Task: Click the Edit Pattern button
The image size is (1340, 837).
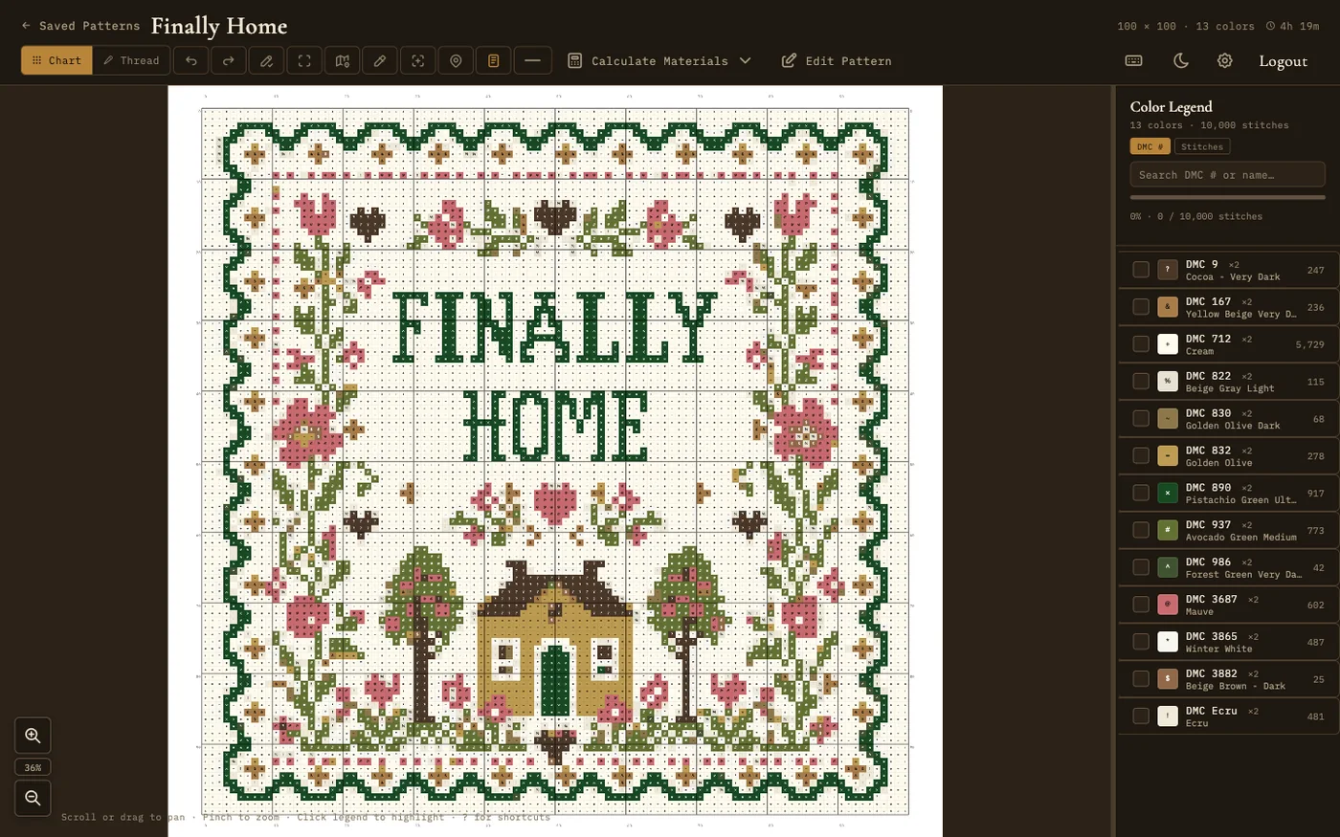Action: click(837, 60)
